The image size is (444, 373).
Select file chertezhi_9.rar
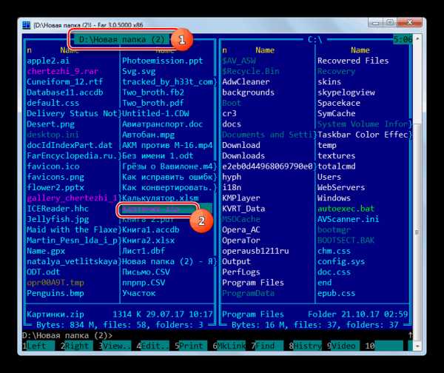[63, 71]
